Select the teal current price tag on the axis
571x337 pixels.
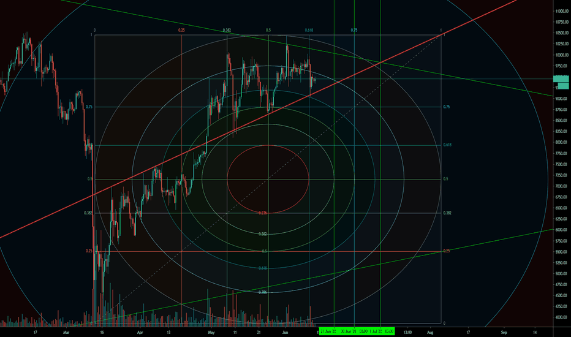click(561, 78)
